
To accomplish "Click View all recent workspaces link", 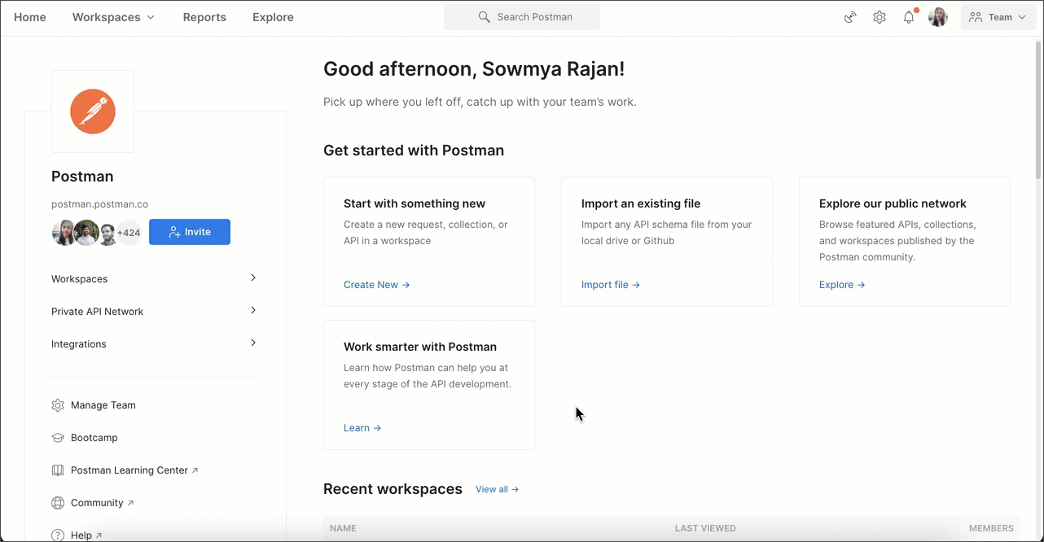I will (498, 489).
